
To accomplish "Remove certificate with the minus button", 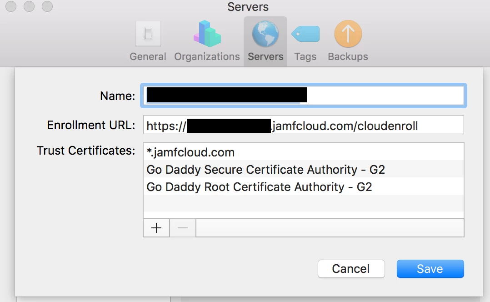I will tap(183, 228).
